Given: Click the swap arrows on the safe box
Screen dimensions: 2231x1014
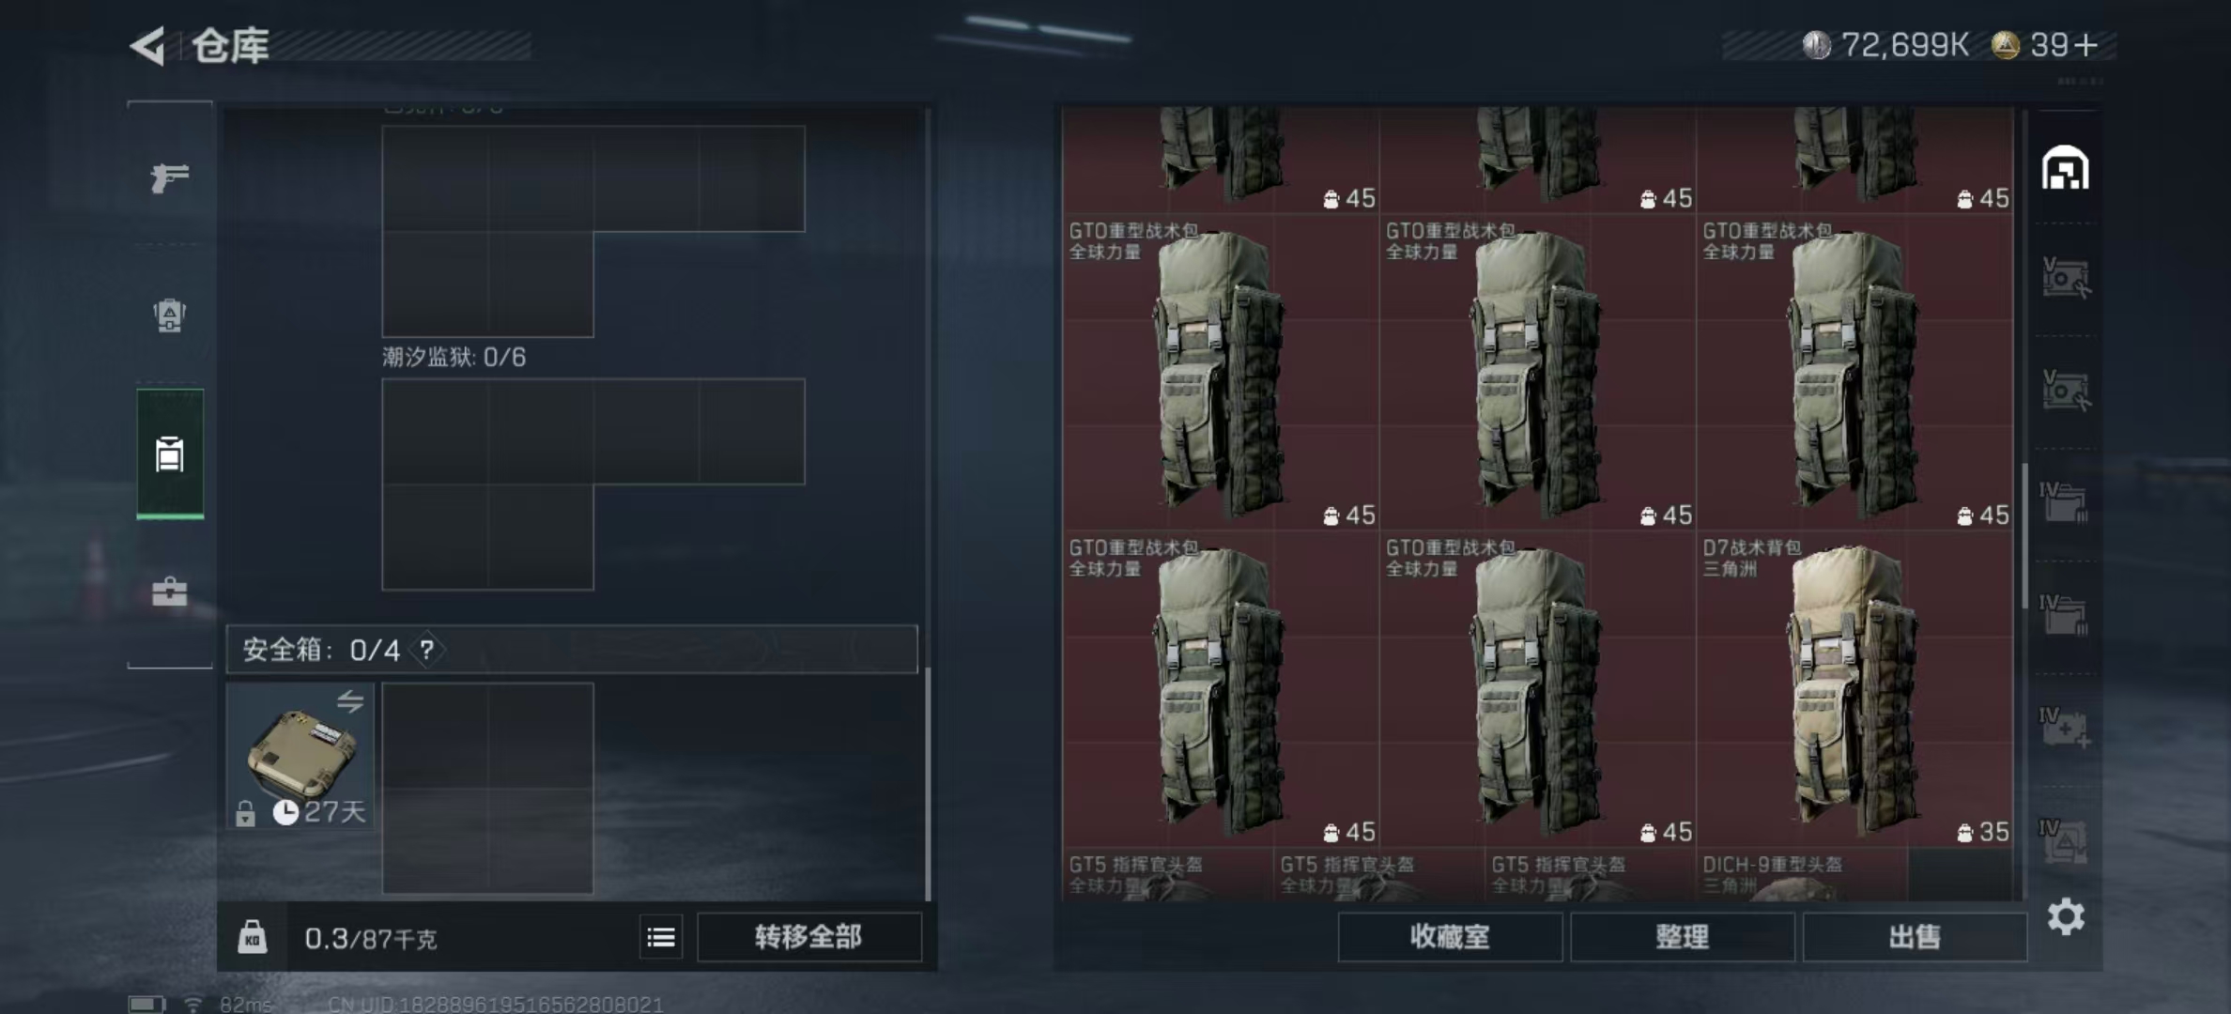Looking at the screenshot, I should pos(350,700).
